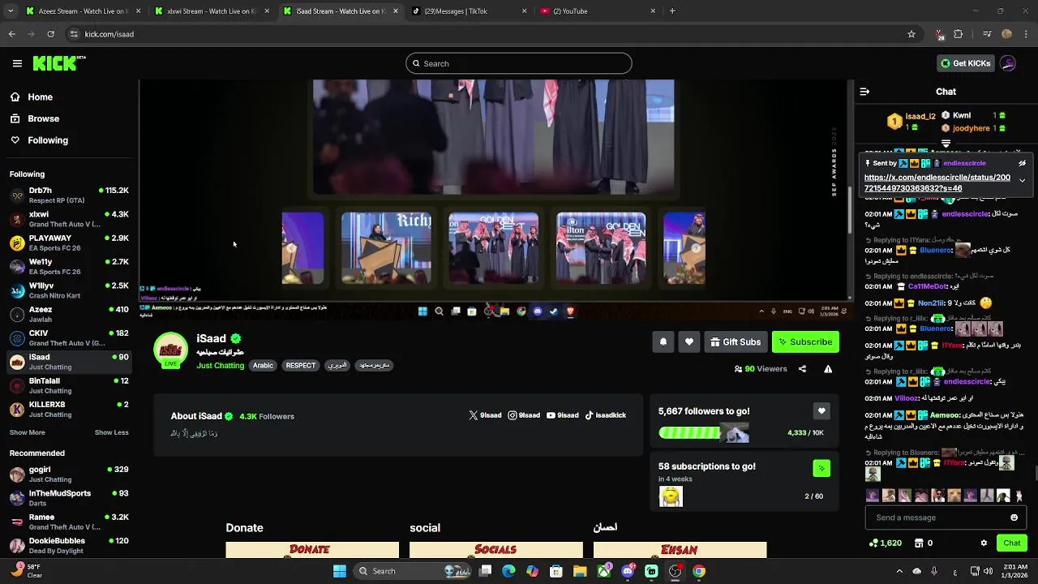Open the emoji picker in chat input

[x=1014, y=517]
